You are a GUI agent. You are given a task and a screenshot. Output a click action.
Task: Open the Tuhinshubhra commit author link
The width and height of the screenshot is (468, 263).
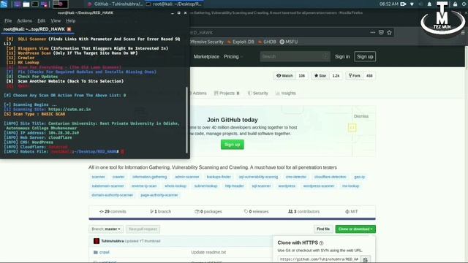coord(112,241)
